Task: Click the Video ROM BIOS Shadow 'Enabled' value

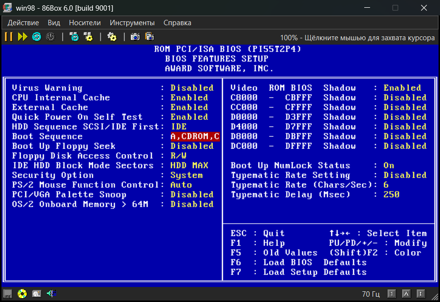Action: 403,88
